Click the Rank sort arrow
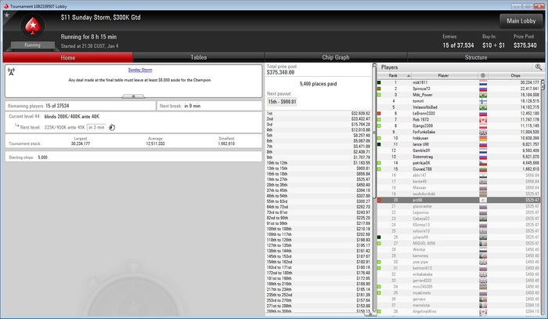This screenshot has width=548, height=319. [x=408, y=76]
